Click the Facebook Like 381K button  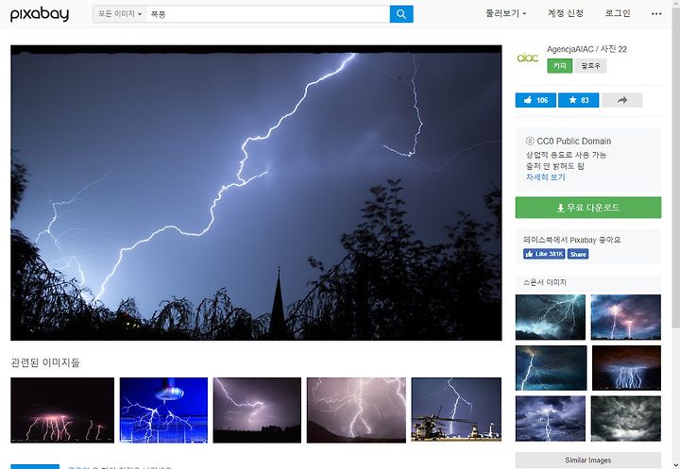(544, 254)
